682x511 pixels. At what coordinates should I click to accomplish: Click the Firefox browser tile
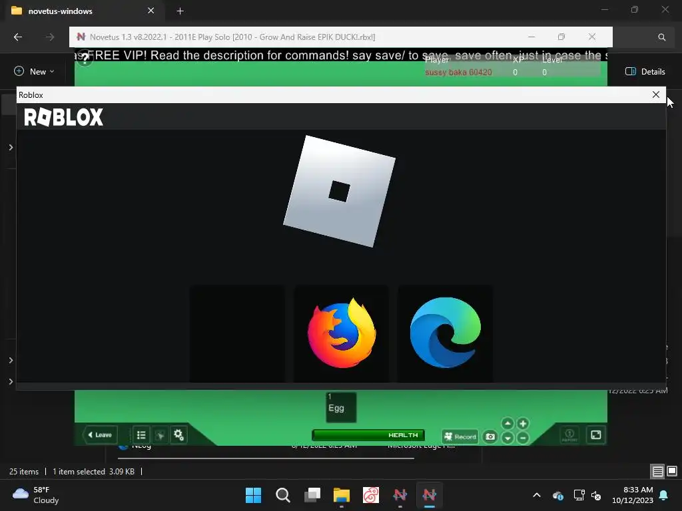tap(342, 334)
